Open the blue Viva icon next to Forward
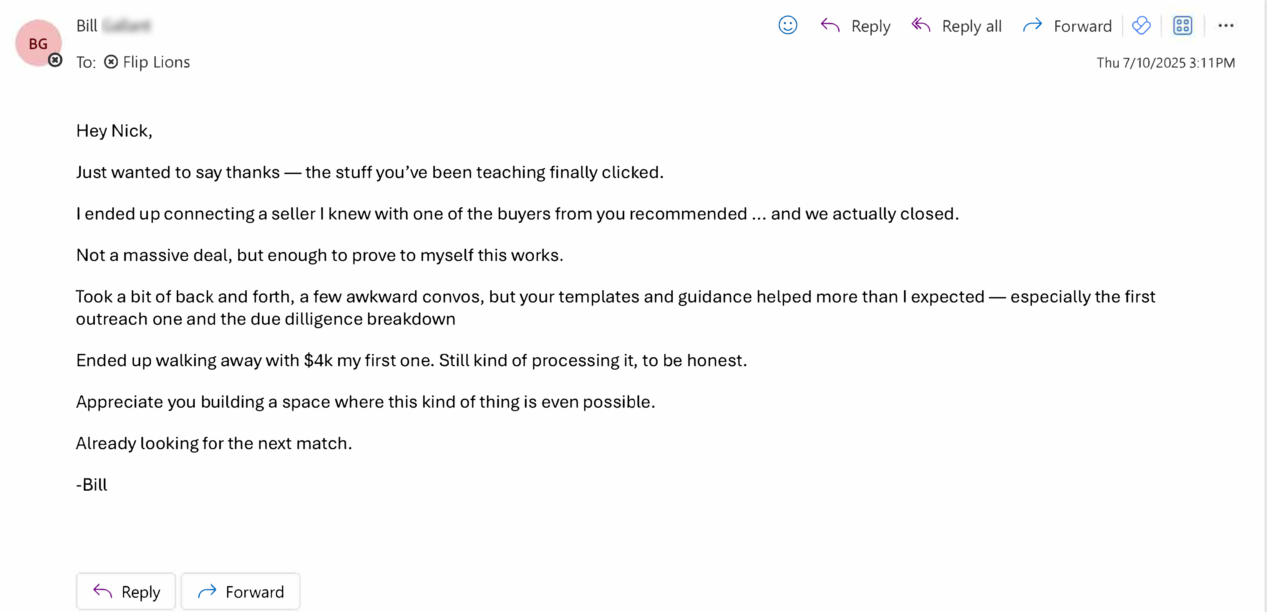Screen dimensions: 1267x612 point(1141,26)
